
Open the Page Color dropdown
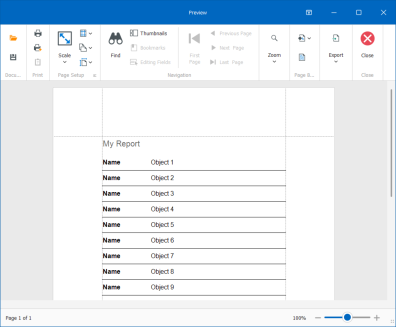click(x=304, y=38)
